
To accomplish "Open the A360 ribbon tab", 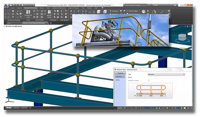I will pyautogui.click(x=96, y=8).
